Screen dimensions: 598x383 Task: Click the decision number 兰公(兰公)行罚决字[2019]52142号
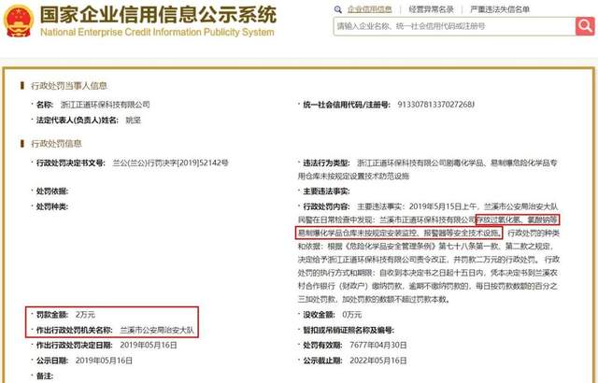click(x=170, y=163)
